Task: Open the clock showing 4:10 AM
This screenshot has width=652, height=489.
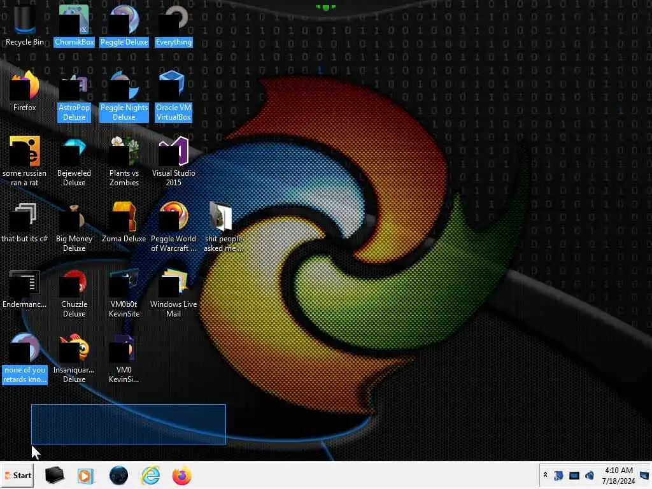Action: pos(618,476)
